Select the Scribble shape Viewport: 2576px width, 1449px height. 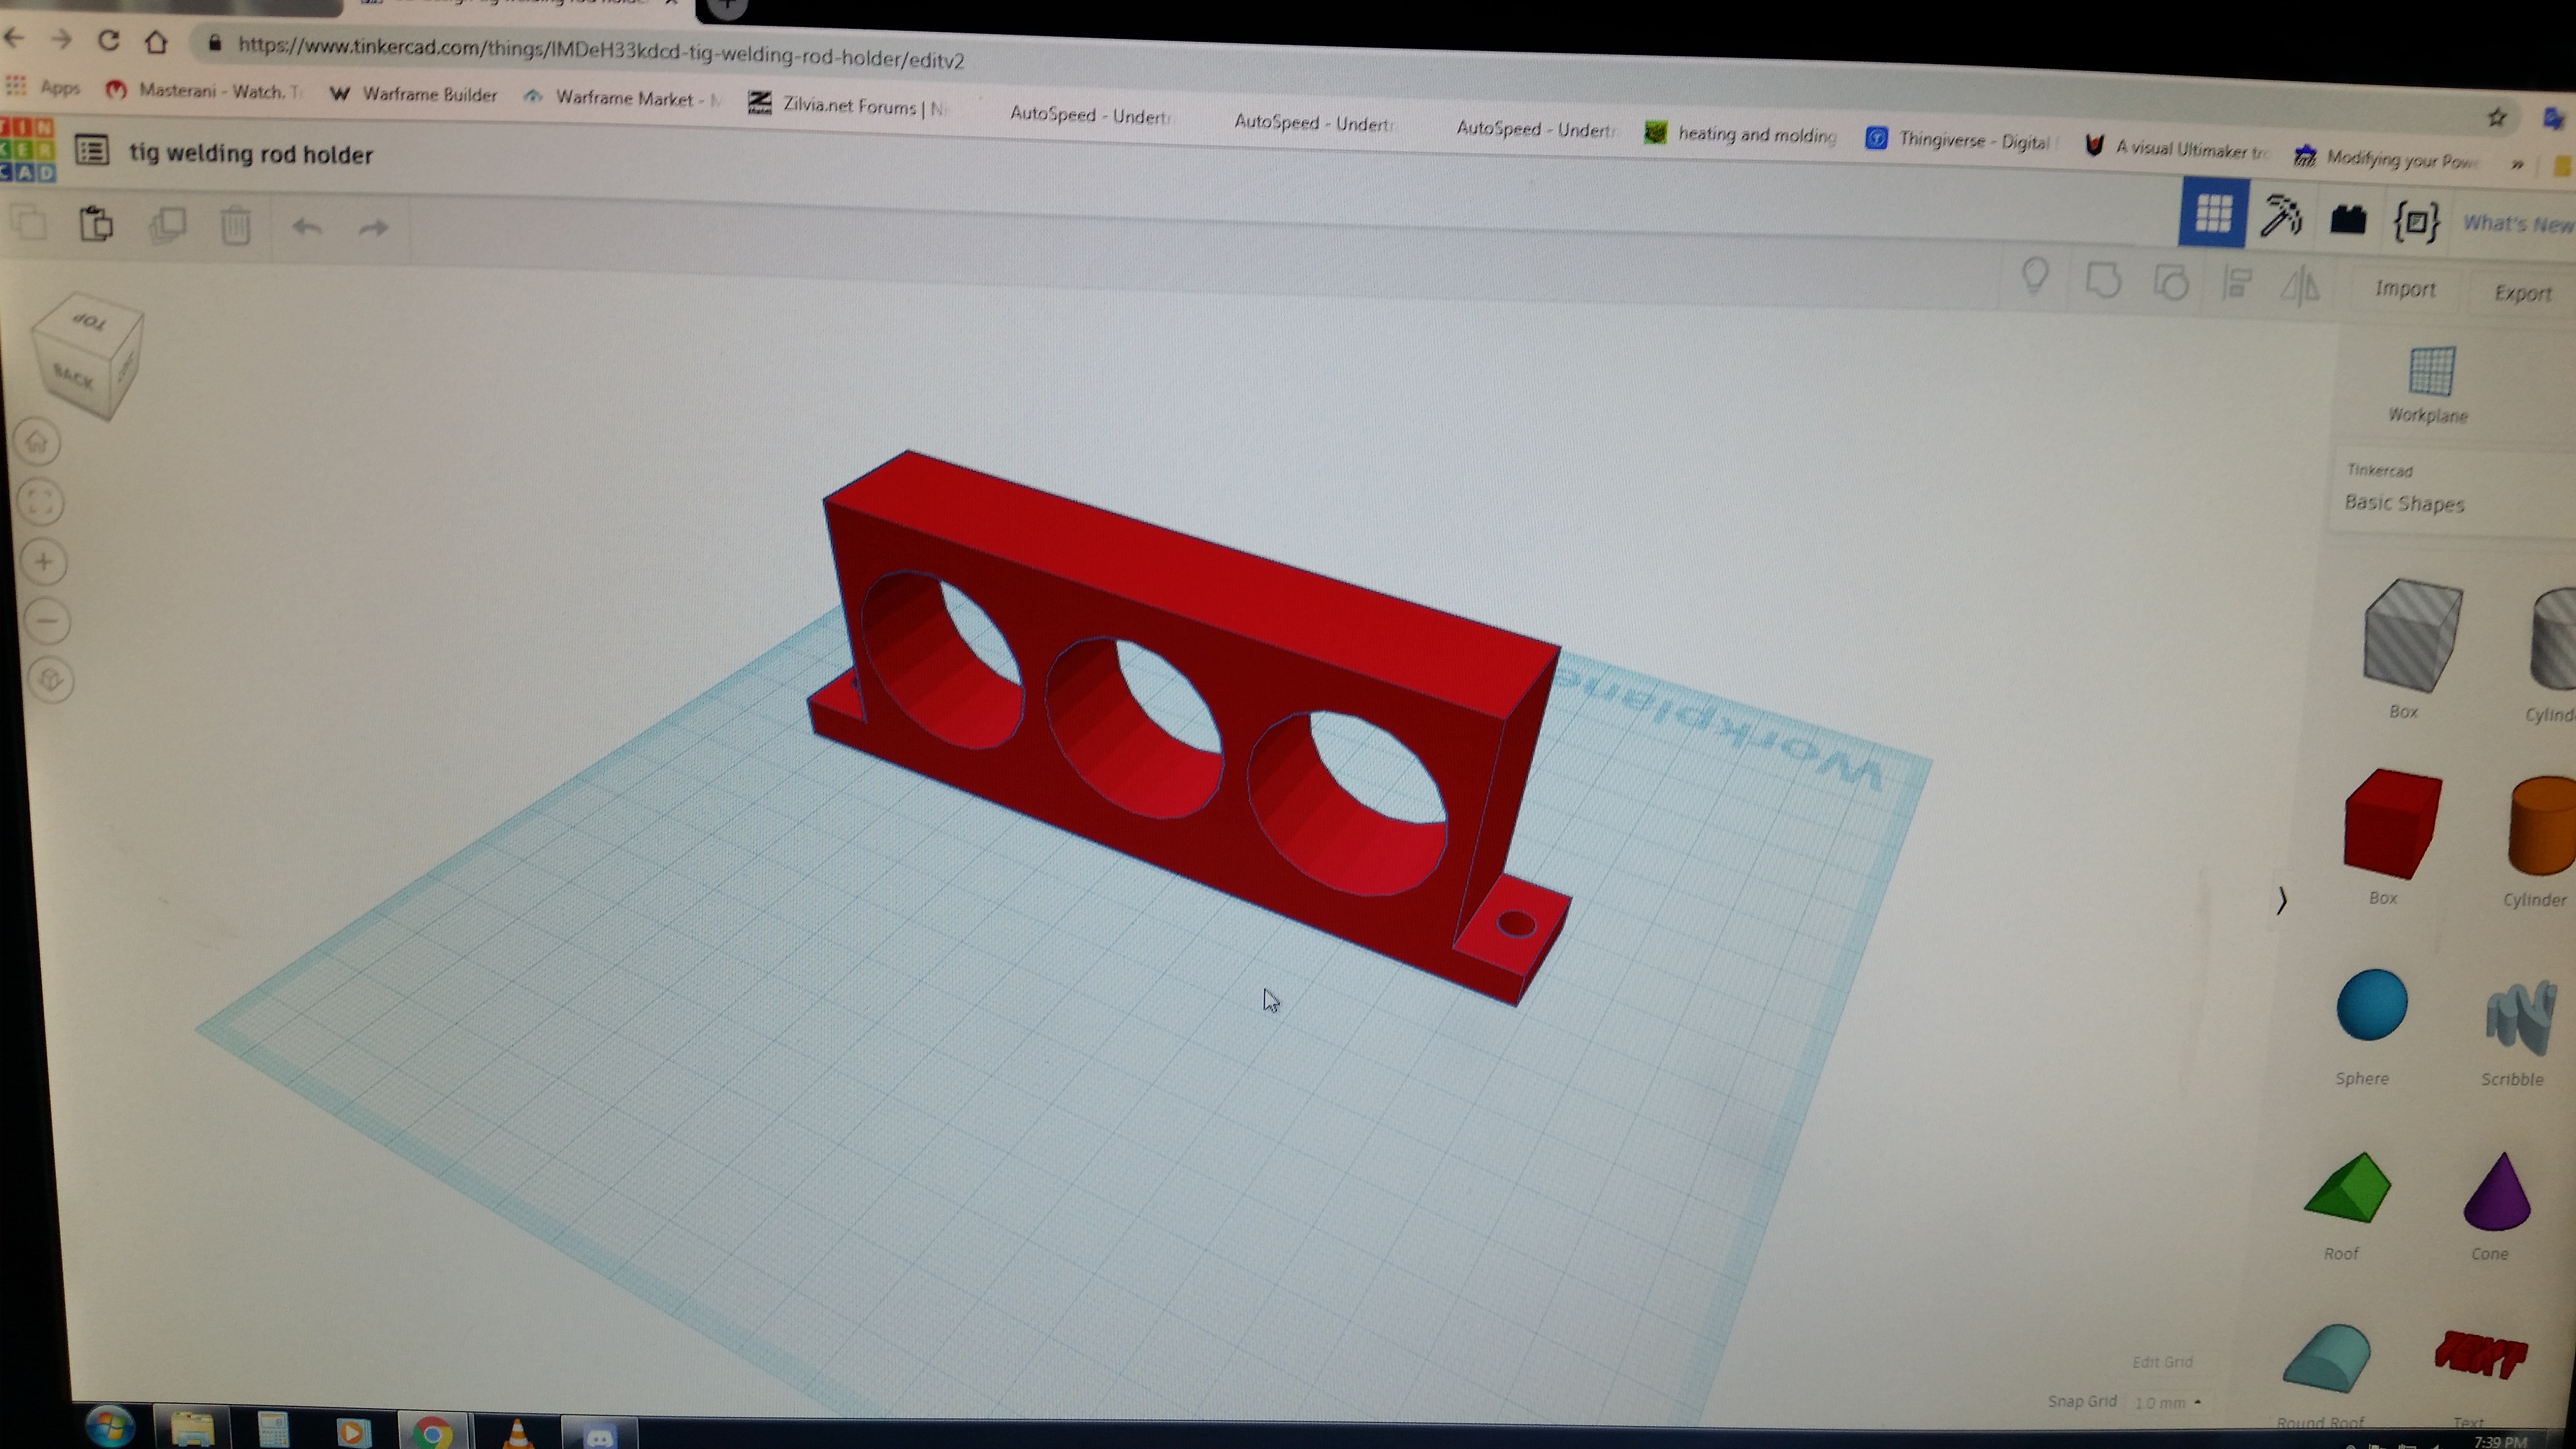click(x=2520, y=1018)
